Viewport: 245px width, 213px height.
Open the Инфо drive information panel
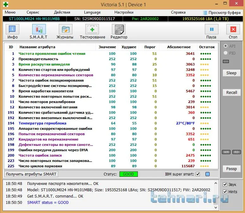(x=12, y=32)
